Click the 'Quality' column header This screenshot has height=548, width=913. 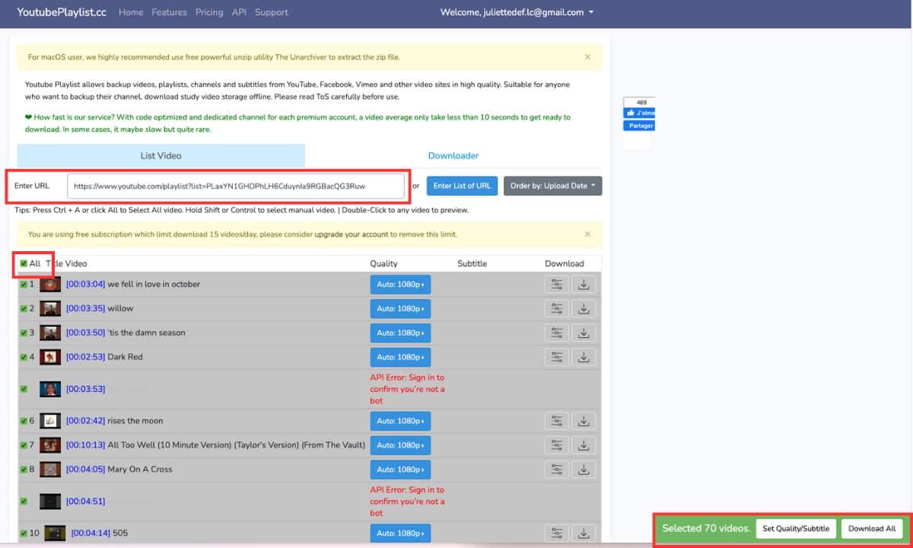(384, 264)
